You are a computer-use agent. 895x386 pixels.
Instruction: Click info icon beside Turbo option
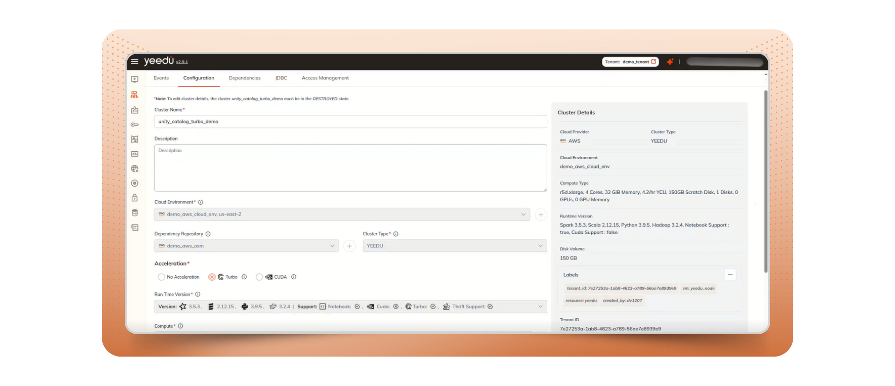(x=244, y=277)
